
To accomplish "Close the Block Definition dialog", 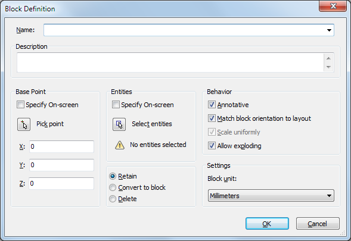I will [333, 6].
